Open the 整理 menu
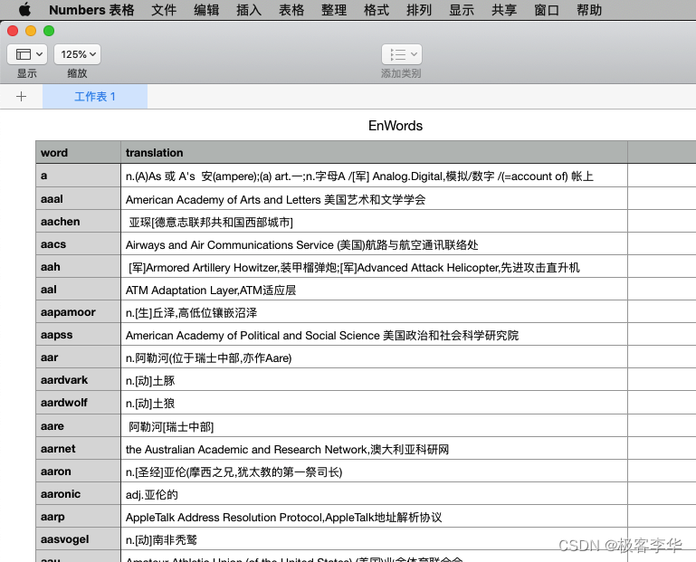The width and height of the screenshot is (696, 562). (x=334, y=10)
